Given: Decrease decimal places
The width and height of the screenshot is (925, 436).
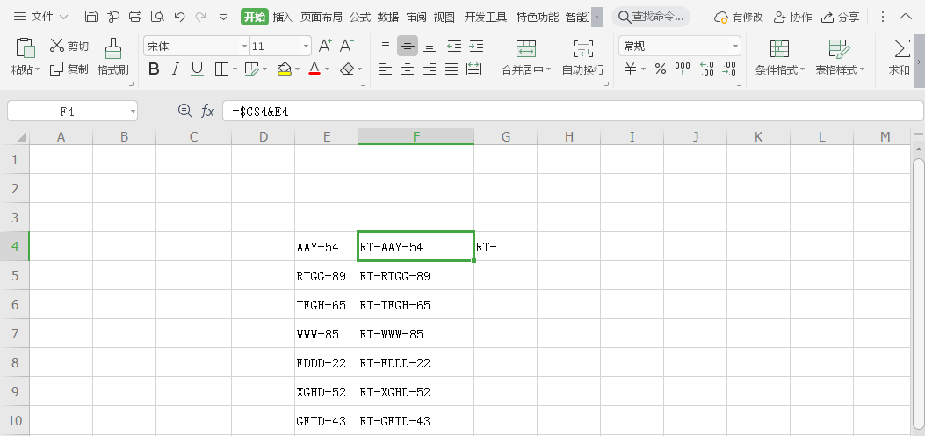Looking at the screenshot, I should [729, 69].
